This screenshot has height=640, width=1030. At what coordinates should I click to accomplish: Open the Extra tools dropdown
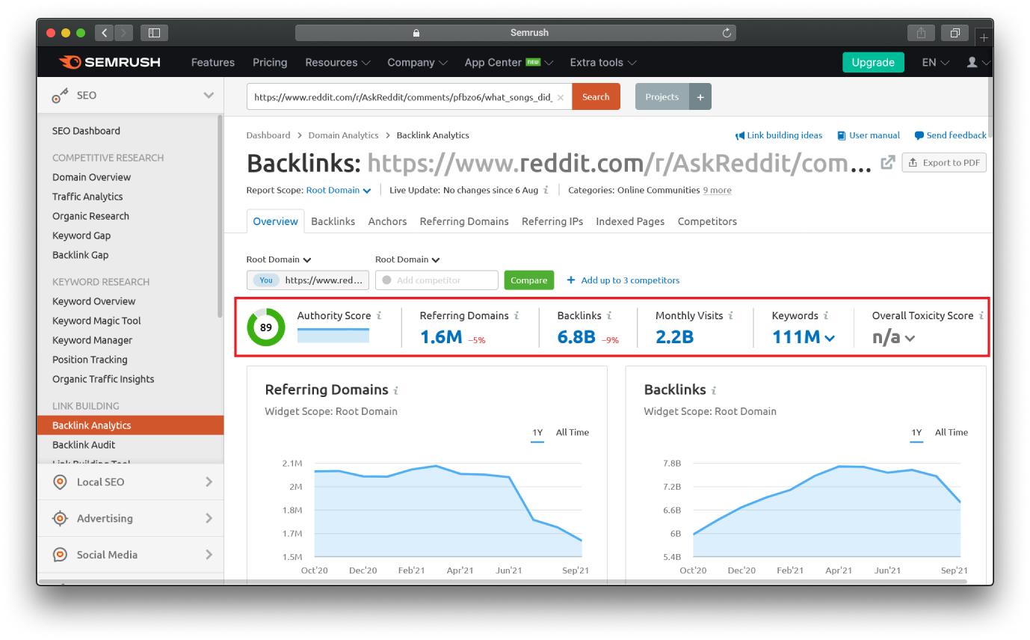click(603, 62)
